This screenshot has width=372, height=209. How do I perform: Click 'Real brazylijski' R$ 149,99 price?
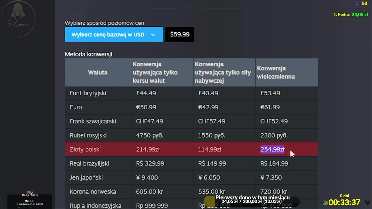coord(212,163)
